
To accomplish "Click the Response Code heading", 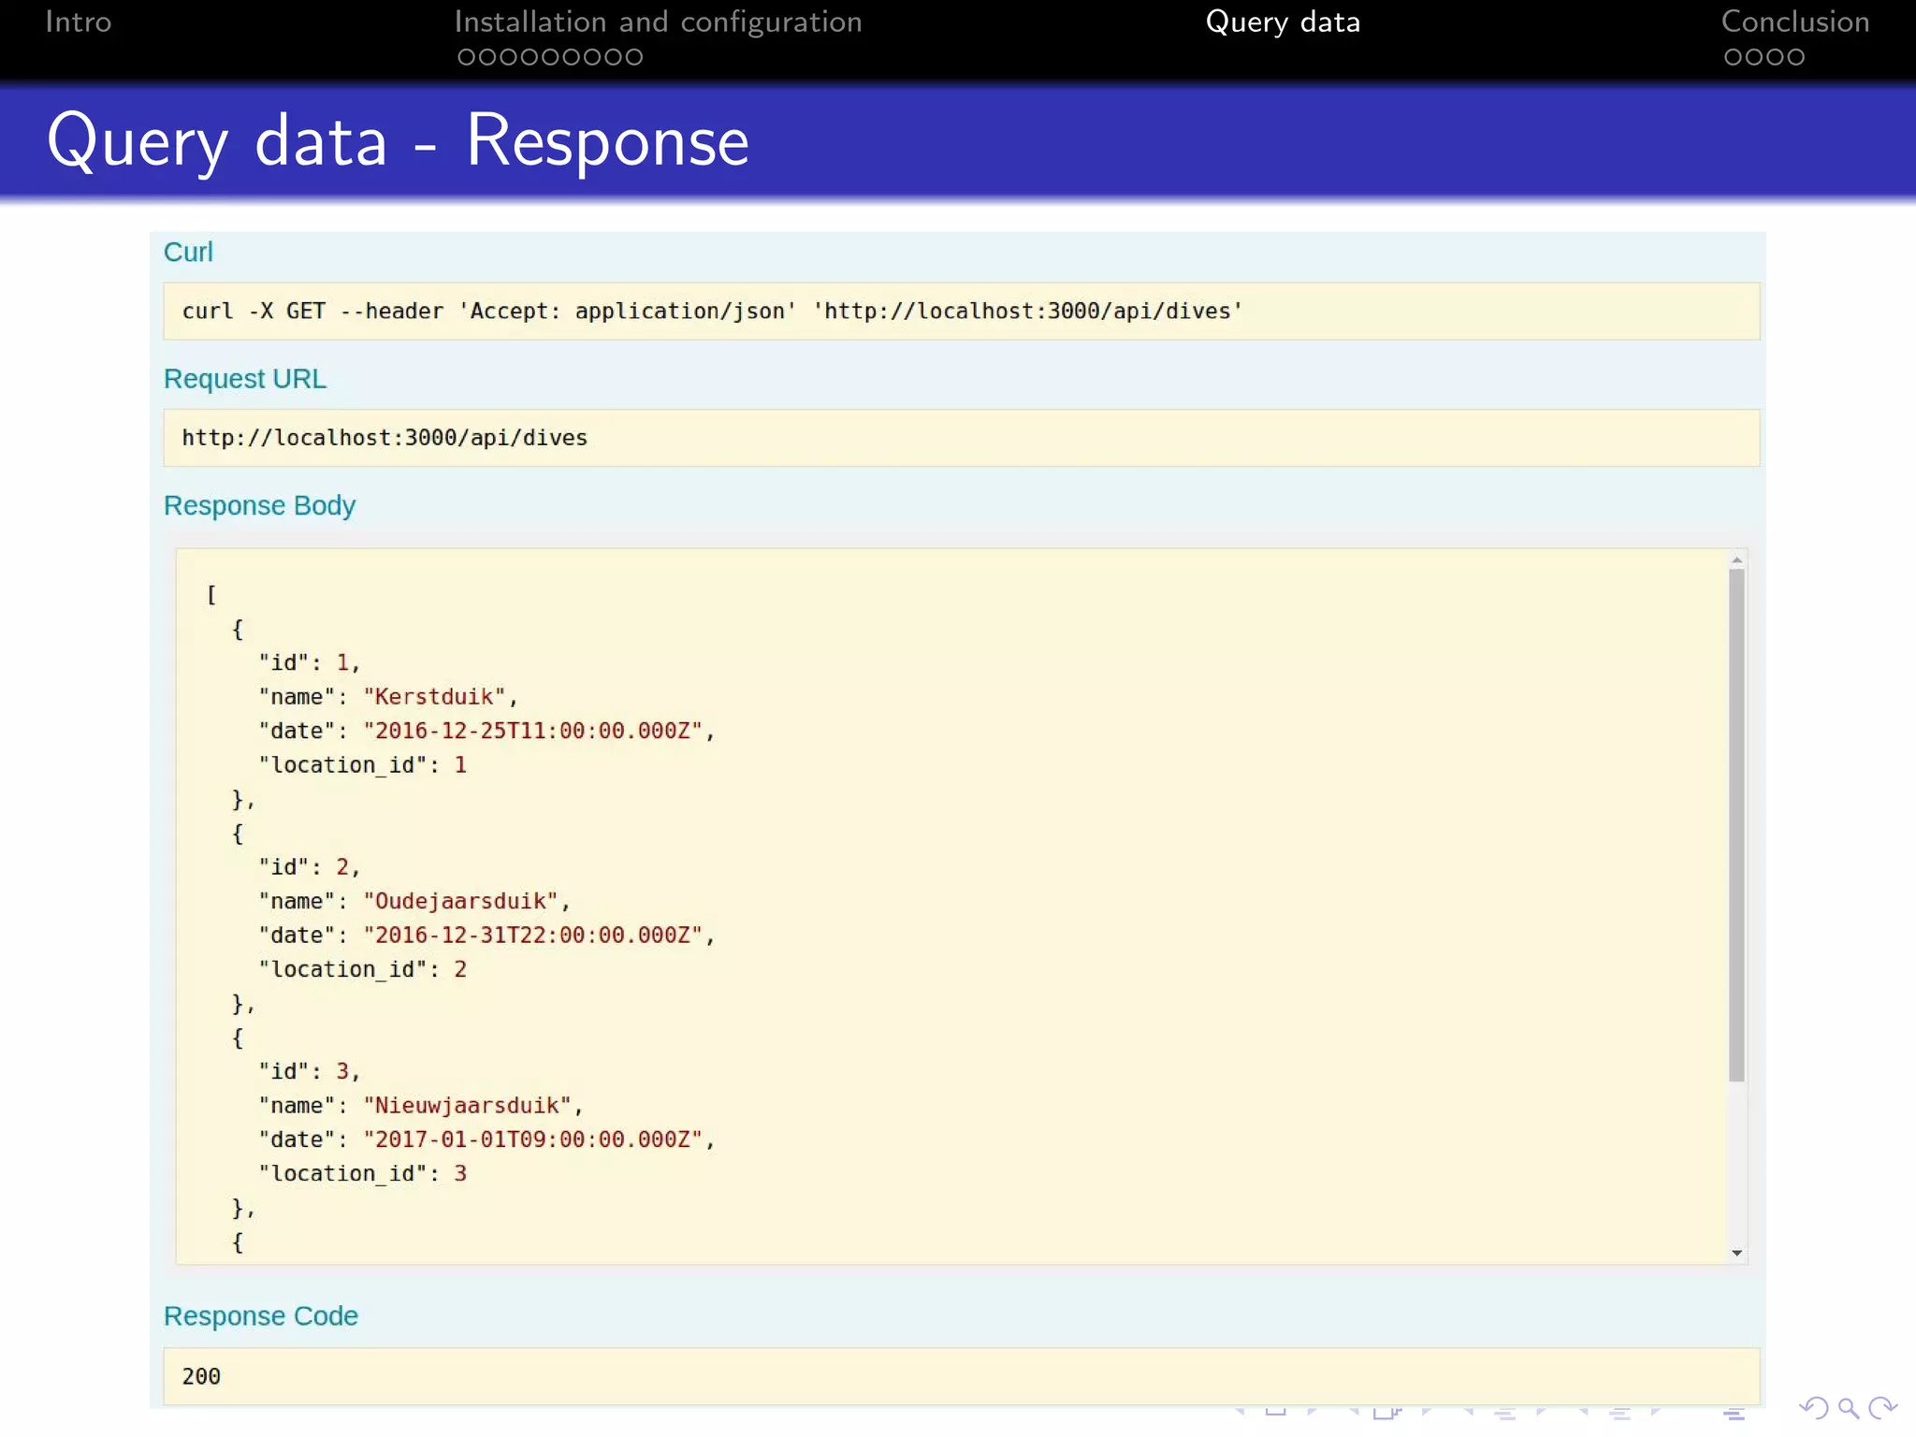I will click(261, 1316).
